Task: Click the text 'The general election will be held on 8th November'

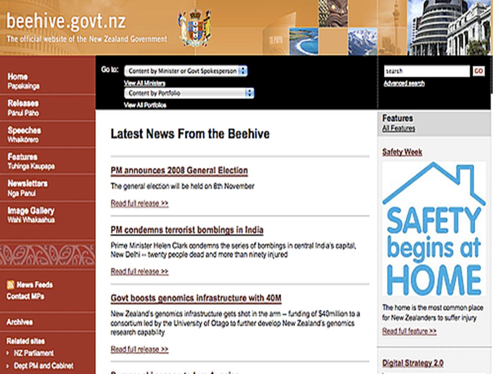Action: (x=182, y=186)
